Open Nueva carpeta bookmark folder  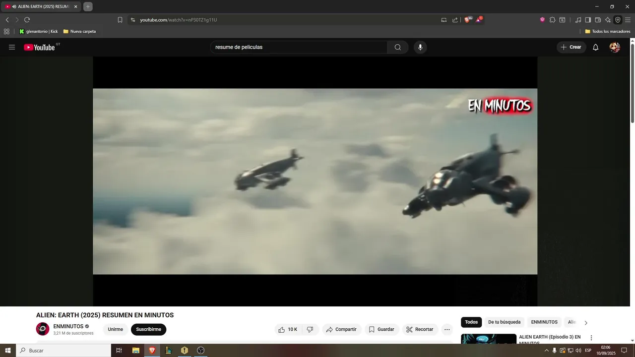(x=79, y=31)
